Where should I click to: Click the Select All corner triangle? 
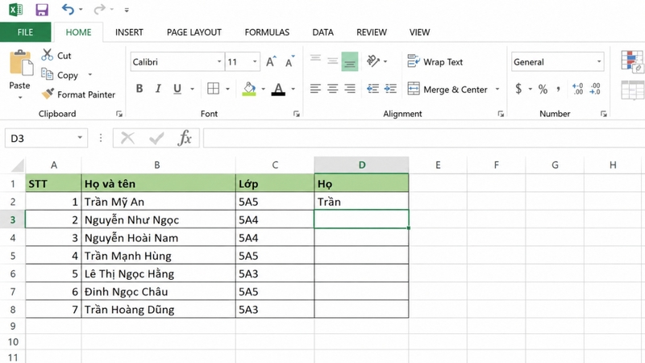pos(17,165)
